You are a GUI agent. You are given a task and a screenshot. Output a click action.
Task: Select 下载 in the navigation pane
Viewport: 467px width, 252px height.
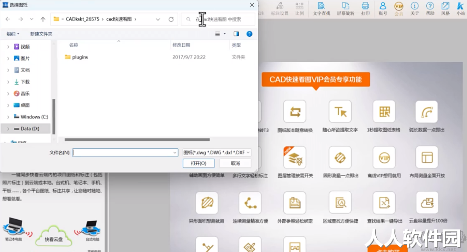click(25, 81)
